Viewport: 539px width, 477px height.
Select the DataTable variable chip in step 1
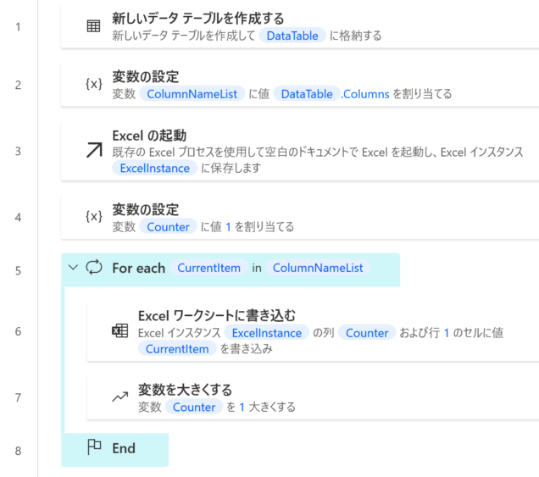click(x=292, y=36)
